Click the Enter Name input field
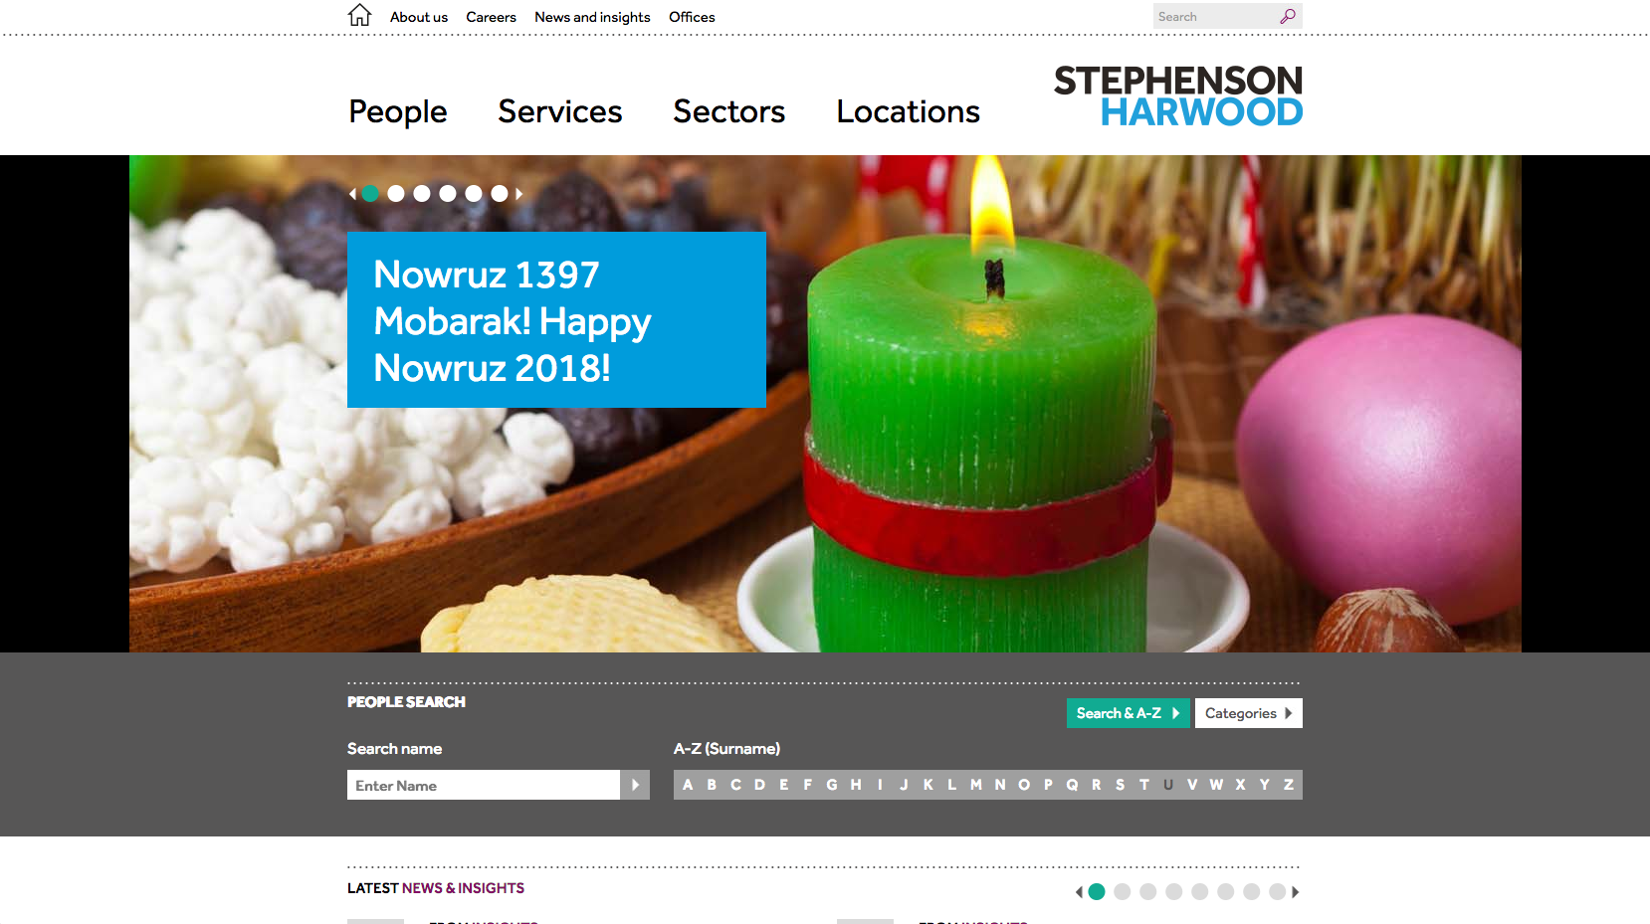 pyautogui.click(x=484, y=785)
